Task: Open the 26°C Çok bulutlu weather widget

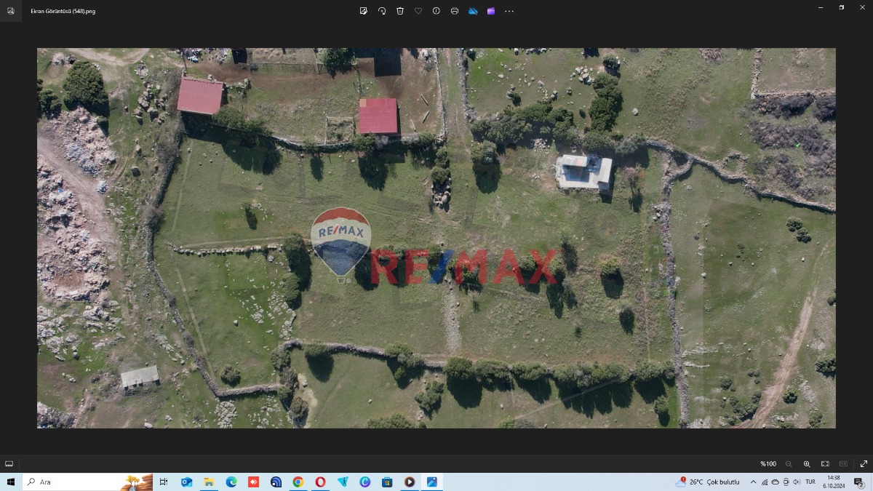Action: coord(707,482)
